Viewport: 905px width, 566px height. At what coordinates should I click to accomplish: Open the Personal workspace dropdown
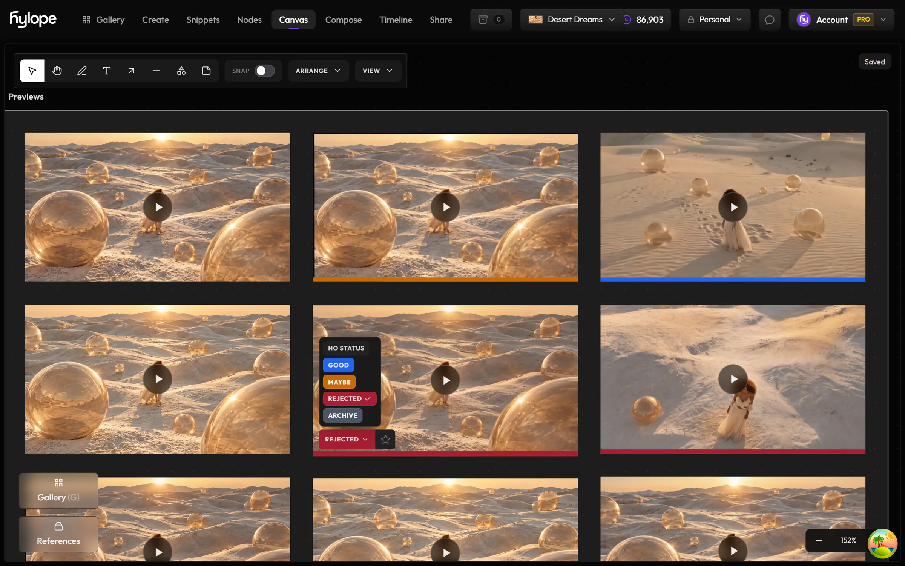coord(715,20)
